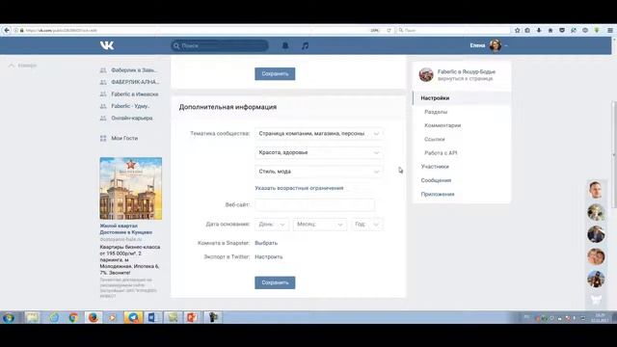Screen dimensions: 617x347
Task: Click the top Сохранить button
Action: 275,74
